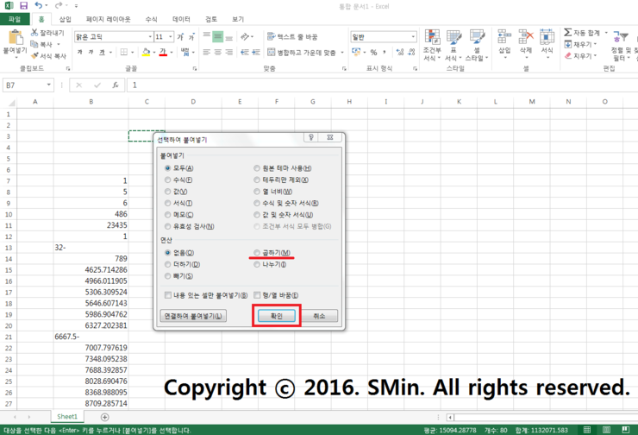
Task: Open the Name Box dropdown arrow
Action: [49, 85]
